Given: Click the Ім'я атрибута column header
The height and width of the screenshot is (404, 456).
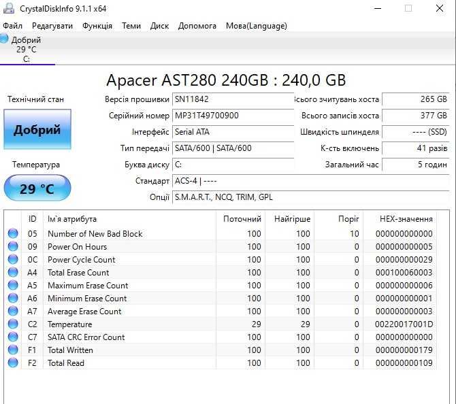Looking at the screenshot, I should (129, 219).
